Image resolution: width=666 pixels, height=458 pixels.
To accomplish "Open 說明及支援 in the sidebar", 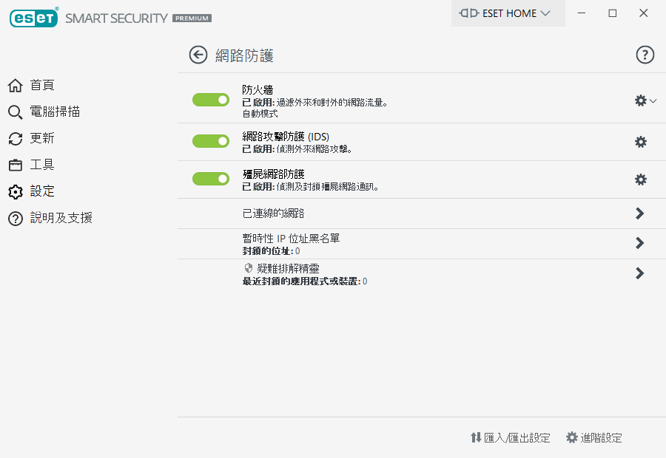I will [x=61, y=218].
